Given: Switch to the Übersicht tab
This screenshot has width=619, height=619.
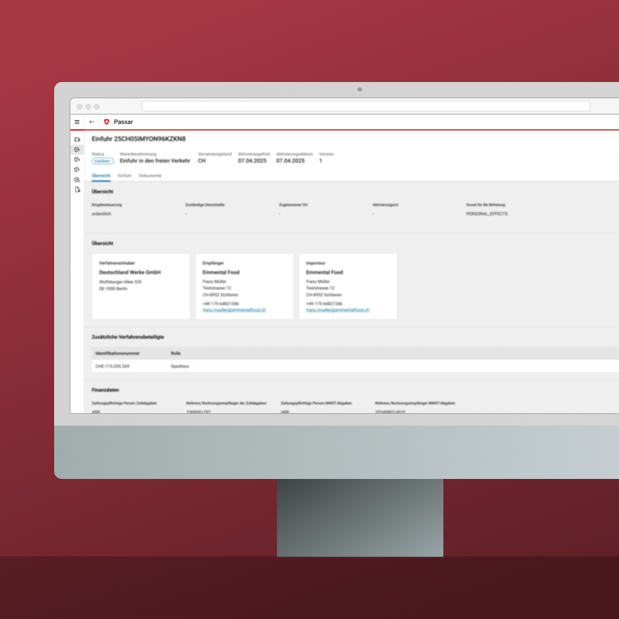Looking at the screenshot, I should 101,176.
